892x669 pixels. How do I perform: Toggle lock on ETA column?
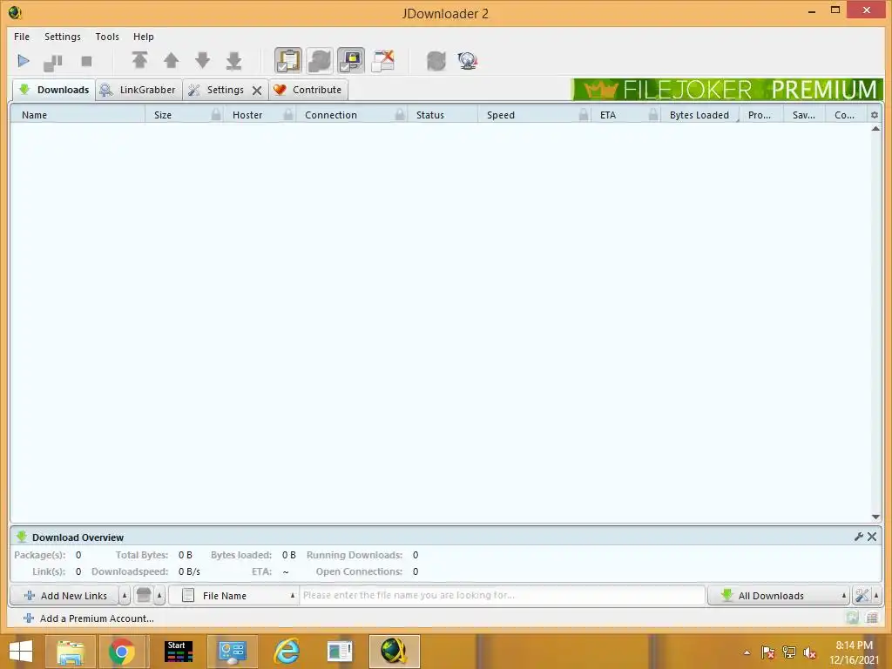tap(653, 115)
